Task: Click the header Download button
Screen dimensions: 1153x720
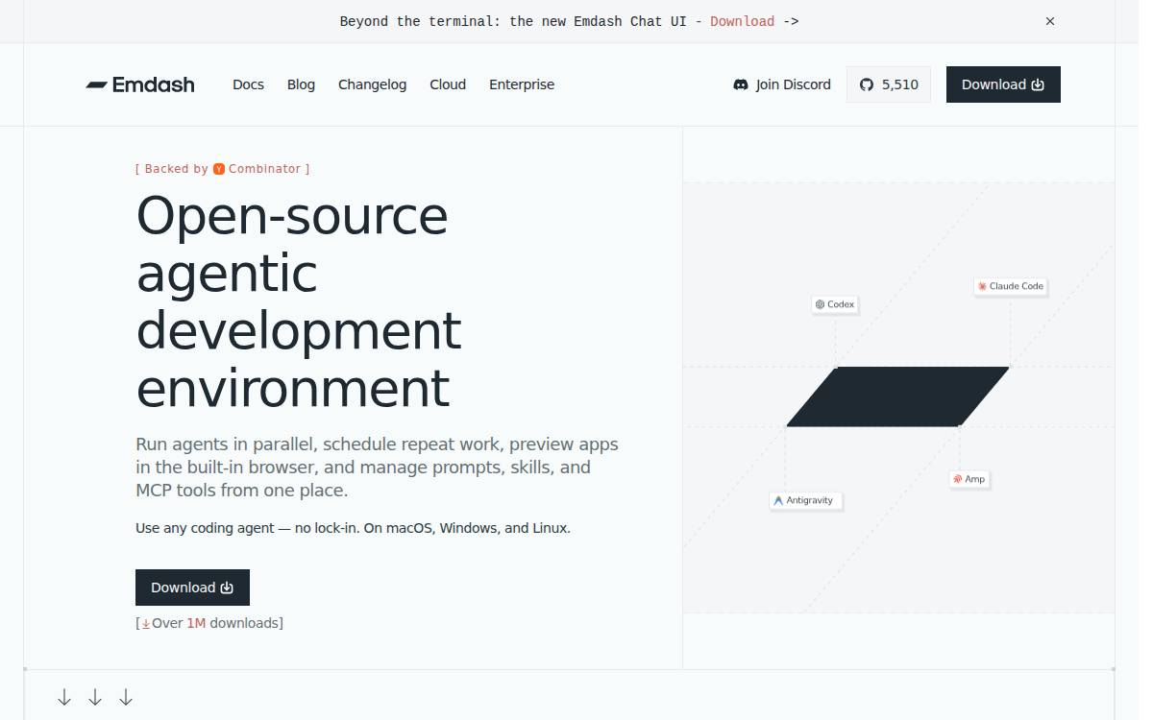Action: (1003, 84)
